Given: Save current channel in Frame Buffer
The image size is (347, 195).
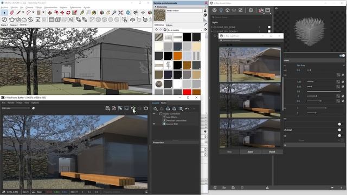Looking at the screenshot, I should click(107, 108).
